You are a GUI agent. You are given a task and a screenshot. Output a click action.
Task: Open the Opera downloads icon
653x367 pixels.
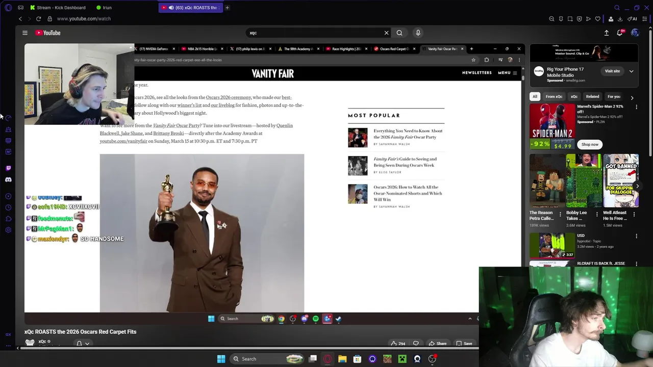coord(620,19)
